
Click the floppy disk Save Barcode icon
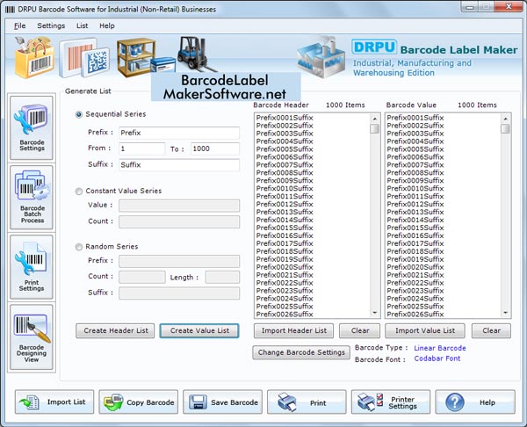pyautogui.click(x=198, y=402)
